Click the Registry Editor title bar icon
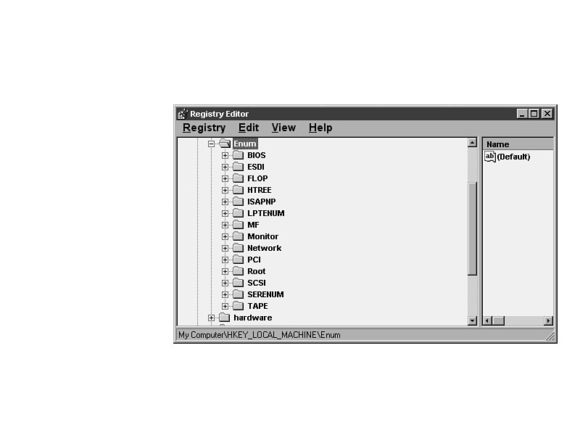The height and width of the screenshot is (435, 580). 182,114
